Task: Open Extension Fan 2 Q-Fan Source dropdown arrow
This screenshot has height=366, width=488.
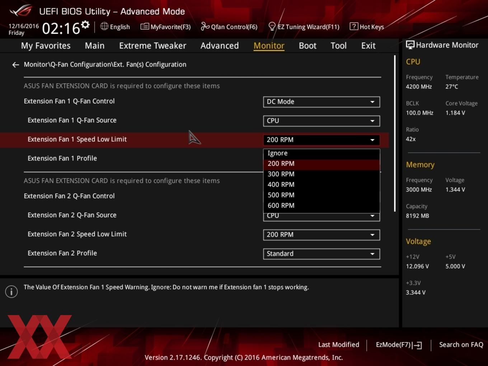Action: (x=372, y=216)
